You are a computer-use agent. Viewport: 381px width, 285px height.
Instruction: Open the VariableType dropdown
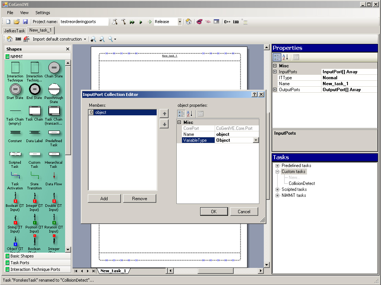(x=256, y=140)
